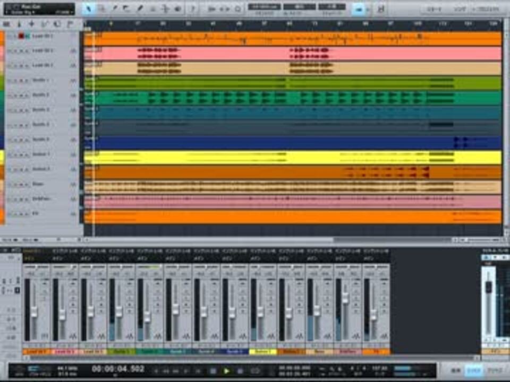Select the yellow Guitar 1 mixer channel label

tap(263, 351)
